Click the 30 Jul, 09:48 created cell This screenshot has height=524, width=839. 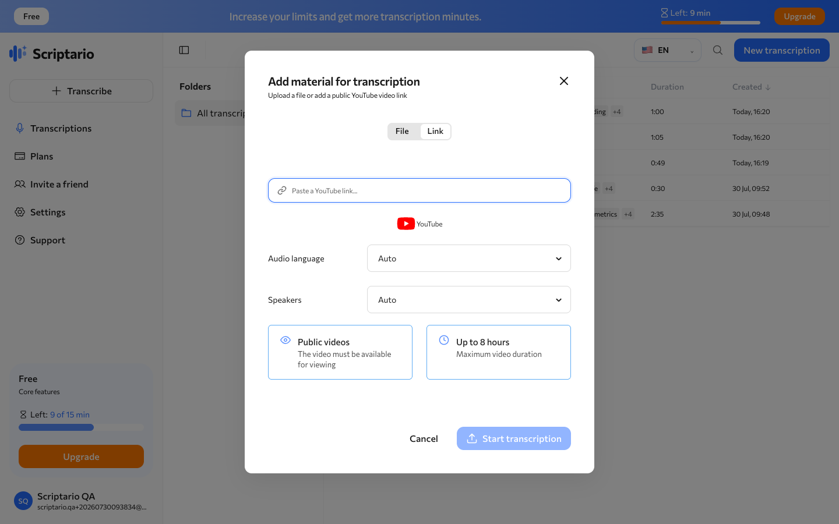coord(751,214)
